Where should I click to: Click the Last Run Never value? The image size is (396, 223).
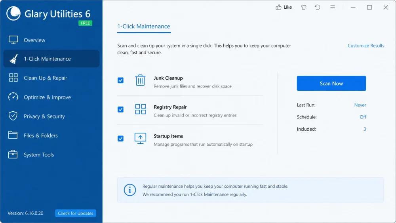[x=360, y=105]
